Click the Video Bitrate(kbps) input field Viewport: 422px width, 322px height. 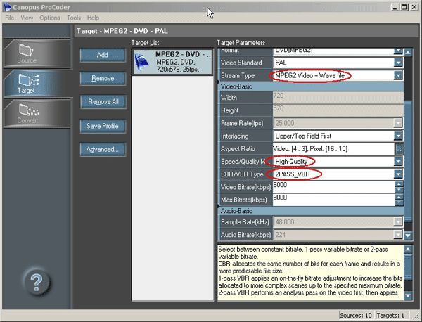pyautogui.click(x=333, y=187)
